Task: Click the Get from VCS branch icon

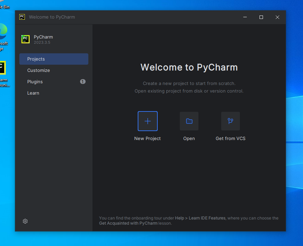Action: click(230, 121)
